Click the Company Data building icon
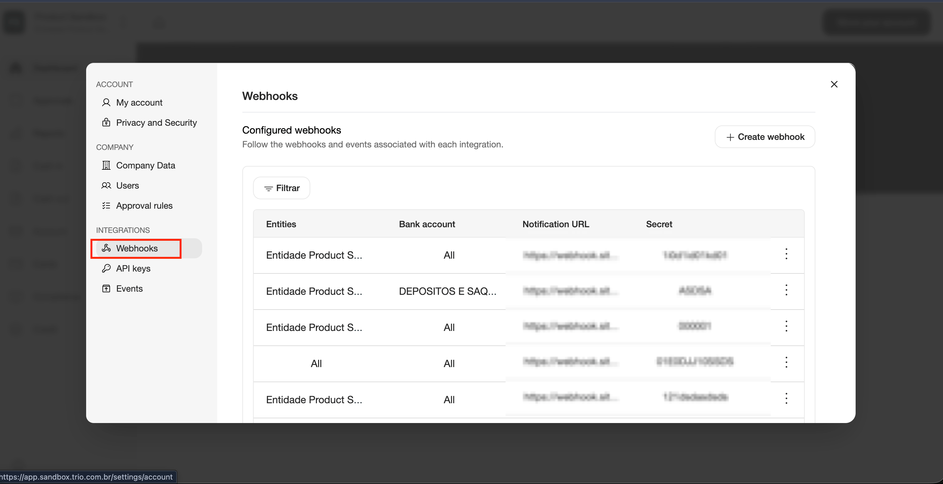Image resolution: width=943 pixels, height=484 pixels. [106, 166]
